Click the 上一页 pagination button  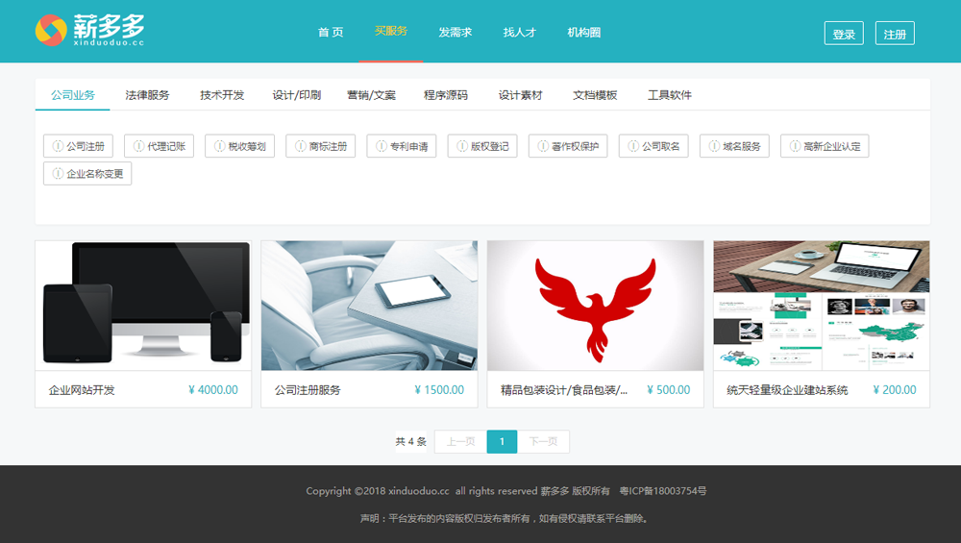(460, 441)
